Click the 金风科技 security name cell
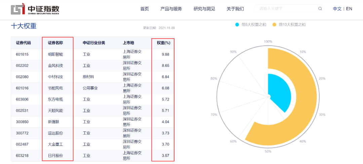This screenshot has width=363, height=164. (x=55, y=66)
